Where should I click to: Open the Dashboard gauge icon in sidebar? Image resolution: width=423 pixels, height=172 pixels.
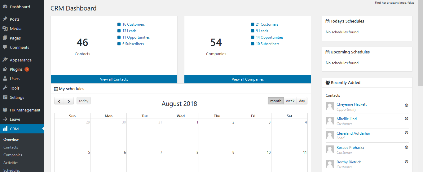[5, 7]
